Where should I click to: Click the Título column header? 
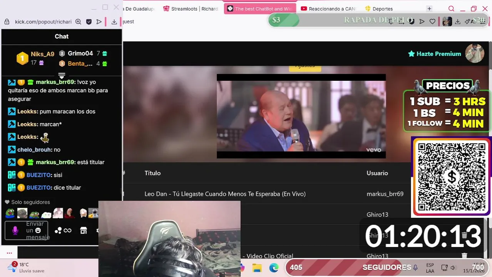point(152,173)
